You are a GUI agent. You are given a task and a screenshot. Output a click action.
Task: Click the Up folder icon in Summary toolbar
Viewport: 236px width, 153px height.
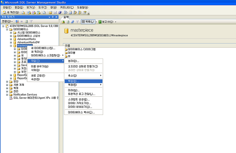point(63,22)
